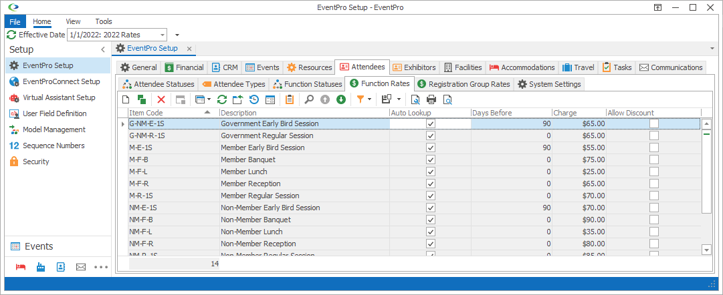
Task: Open the Exhibitors setup tab
Action: click(414, 67)
